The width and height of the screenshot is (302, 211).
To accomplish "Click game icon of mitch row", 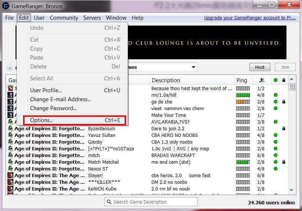I will tap(10, 155).
